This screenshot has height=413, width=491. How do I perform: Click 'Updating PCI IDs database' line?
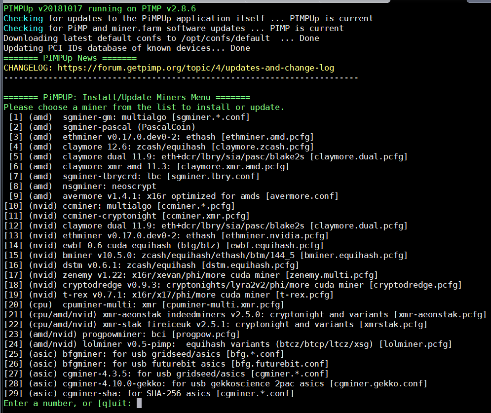tap(127, 48)
